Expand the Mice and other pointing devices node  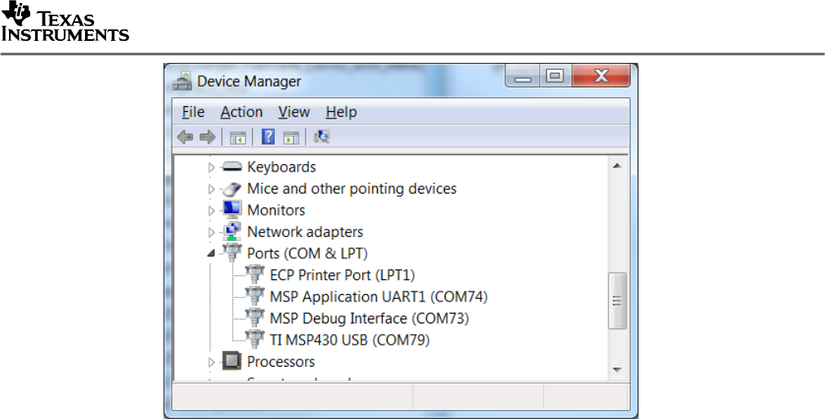click(212, 189)
